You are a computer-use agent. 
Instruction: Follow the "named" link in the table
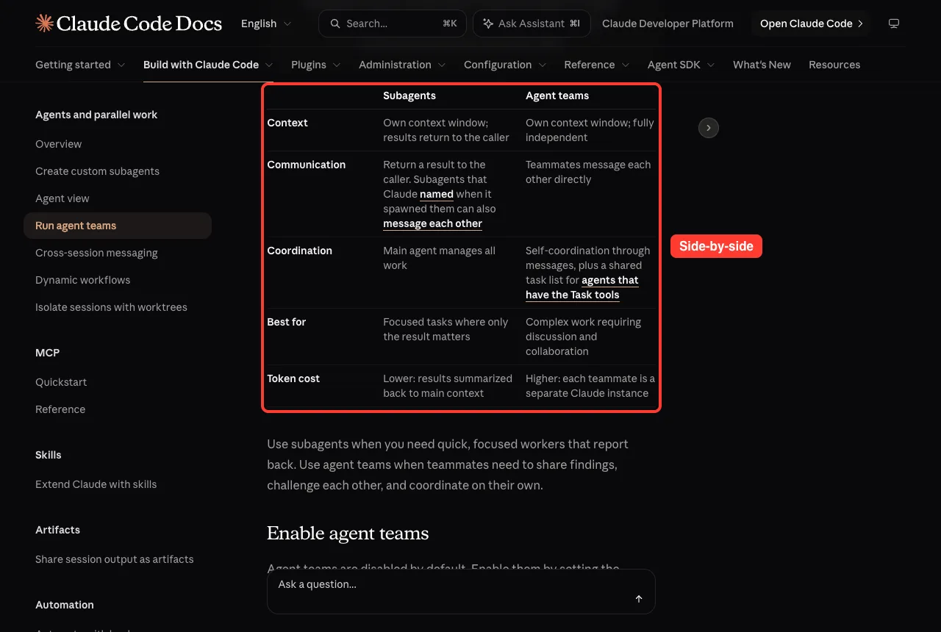point(437,194)
